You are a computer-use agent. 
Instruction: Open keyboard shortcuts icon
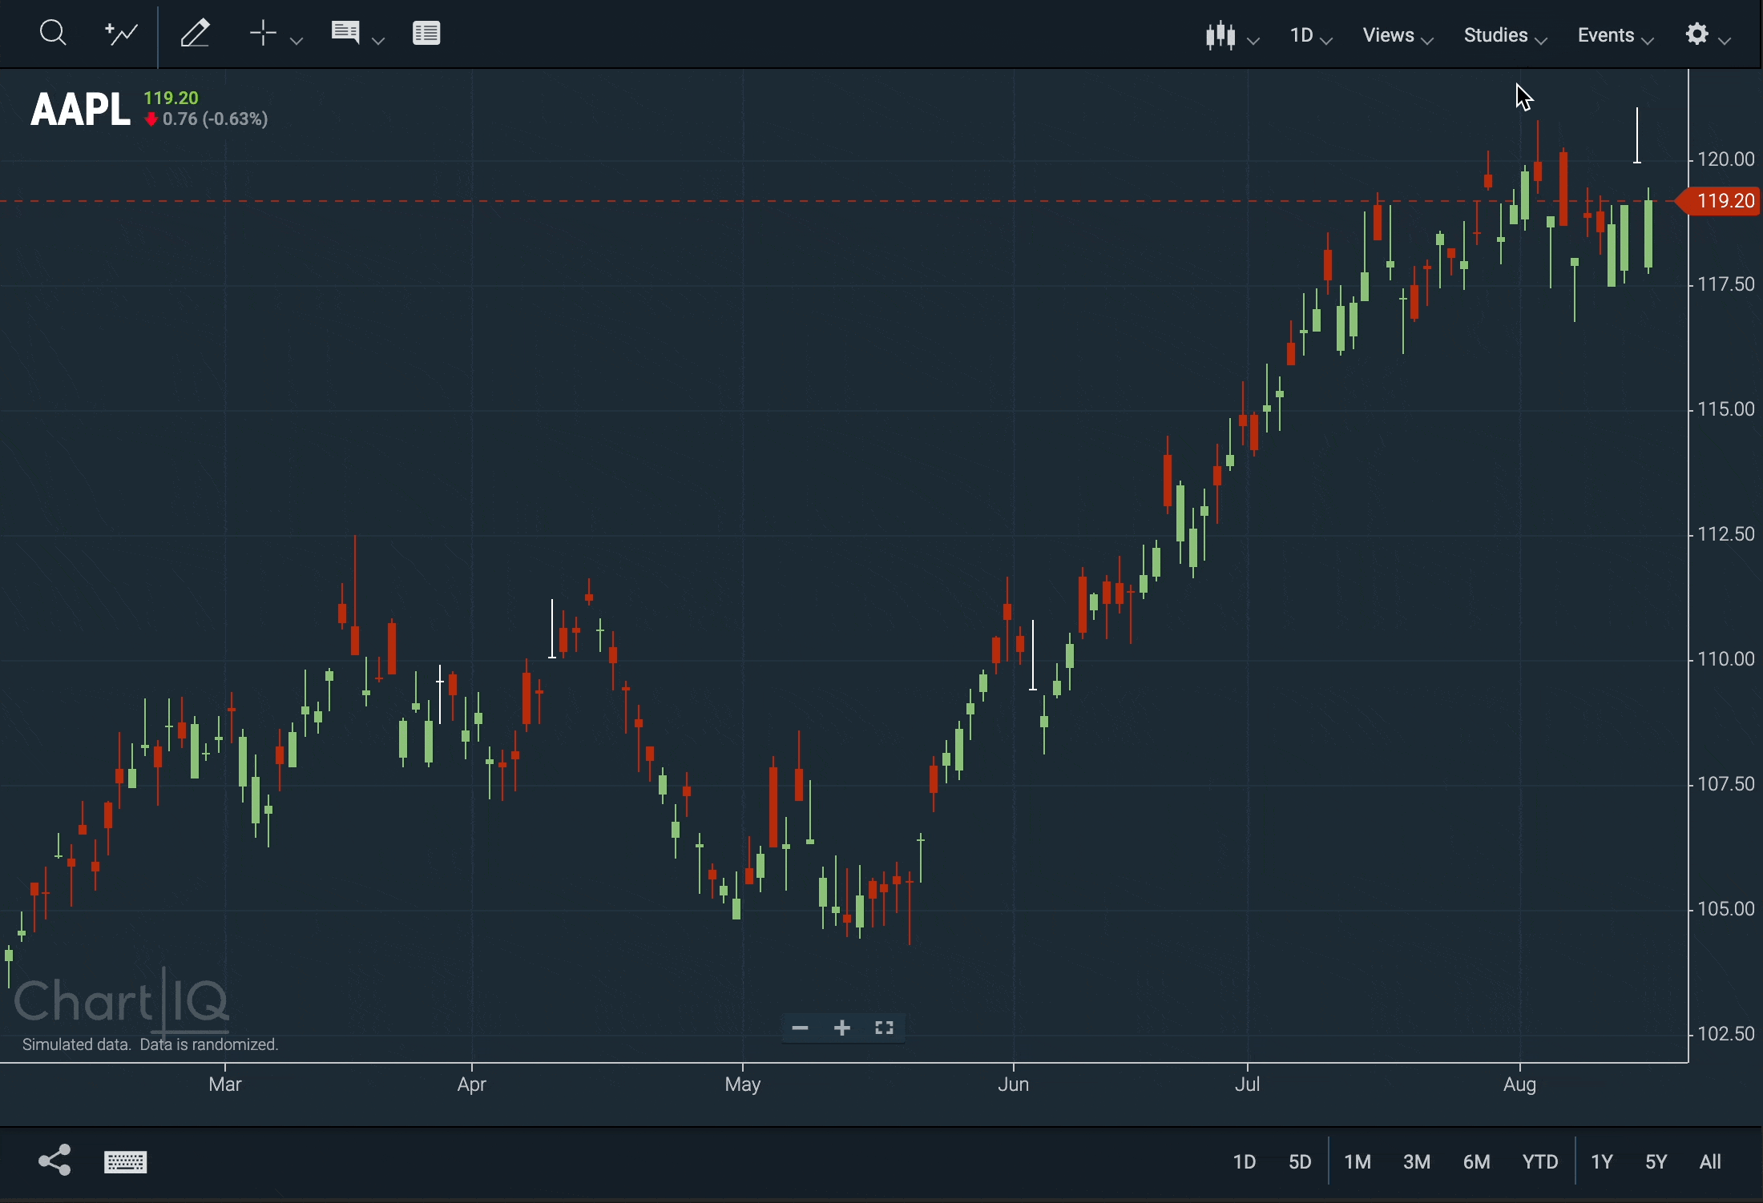(x=126, y=1162)
